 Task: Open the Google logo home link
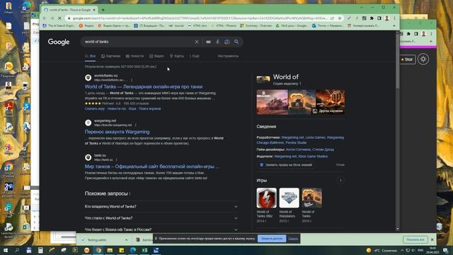click(x=59, y=42)
